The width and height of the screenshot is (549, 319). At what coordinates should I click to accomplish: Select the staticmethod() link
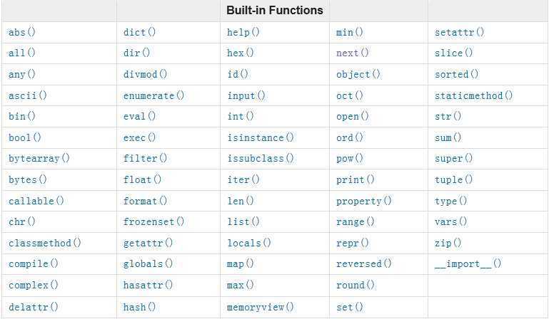tap(473, 95)
